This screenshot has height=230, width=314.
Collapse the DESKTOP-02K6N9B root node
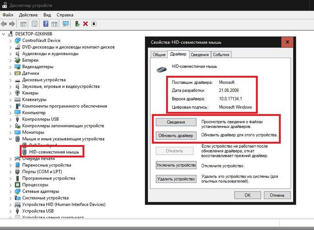pyautogui.click(x=3, y=34)
